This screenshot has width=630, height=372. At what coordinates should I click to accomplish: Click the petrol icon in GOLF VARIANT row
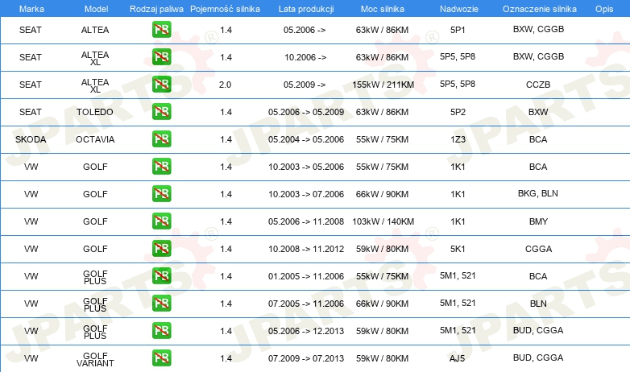pyautogui.click(x=161, y=358)
